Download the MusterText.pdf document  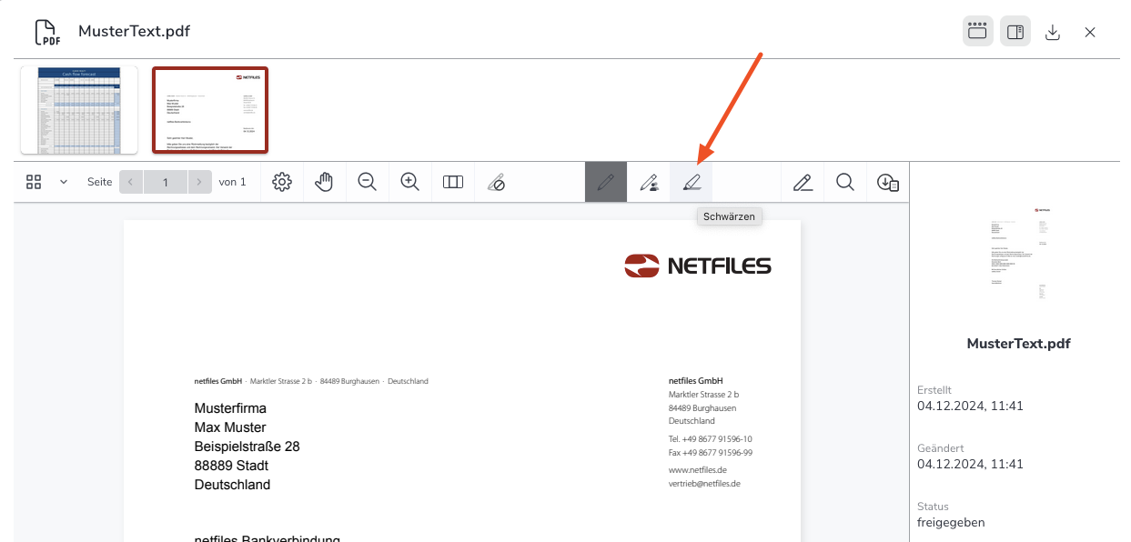point(1053,32)
